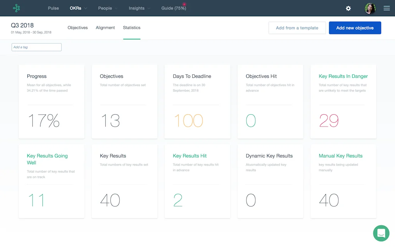395x247 pixels.
Task: Expand the Insights dropdown
Action: click(x=139, y=8)
